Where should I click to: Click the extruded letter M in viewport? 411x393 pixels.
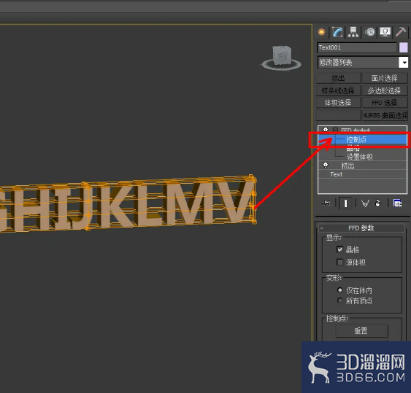coord(191,203)
